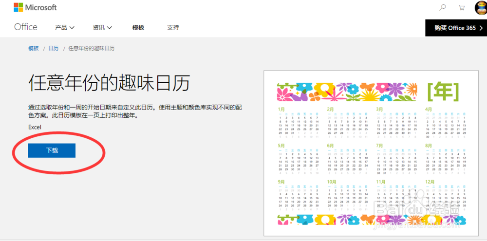Viewport: 487px width, 241px height.
Task: Click the Office brand link
Action: (x=26, y=27)
